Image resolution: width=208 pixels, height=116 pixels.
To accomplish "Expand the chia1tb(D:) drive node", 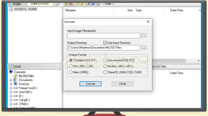I will [x=11, y=92].
